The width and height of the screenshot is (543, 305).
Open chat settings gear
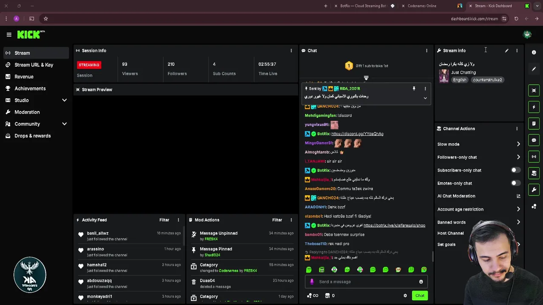point(405,296)
